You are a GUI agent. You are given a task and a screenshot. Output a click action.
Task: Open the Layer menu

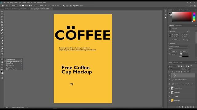tap(16, 3)
